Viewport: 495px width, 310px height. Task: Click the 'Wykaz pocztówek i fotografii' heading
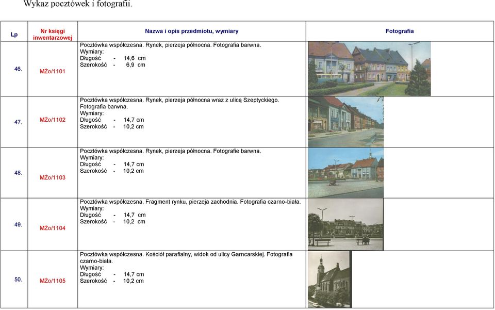(78, 4)
